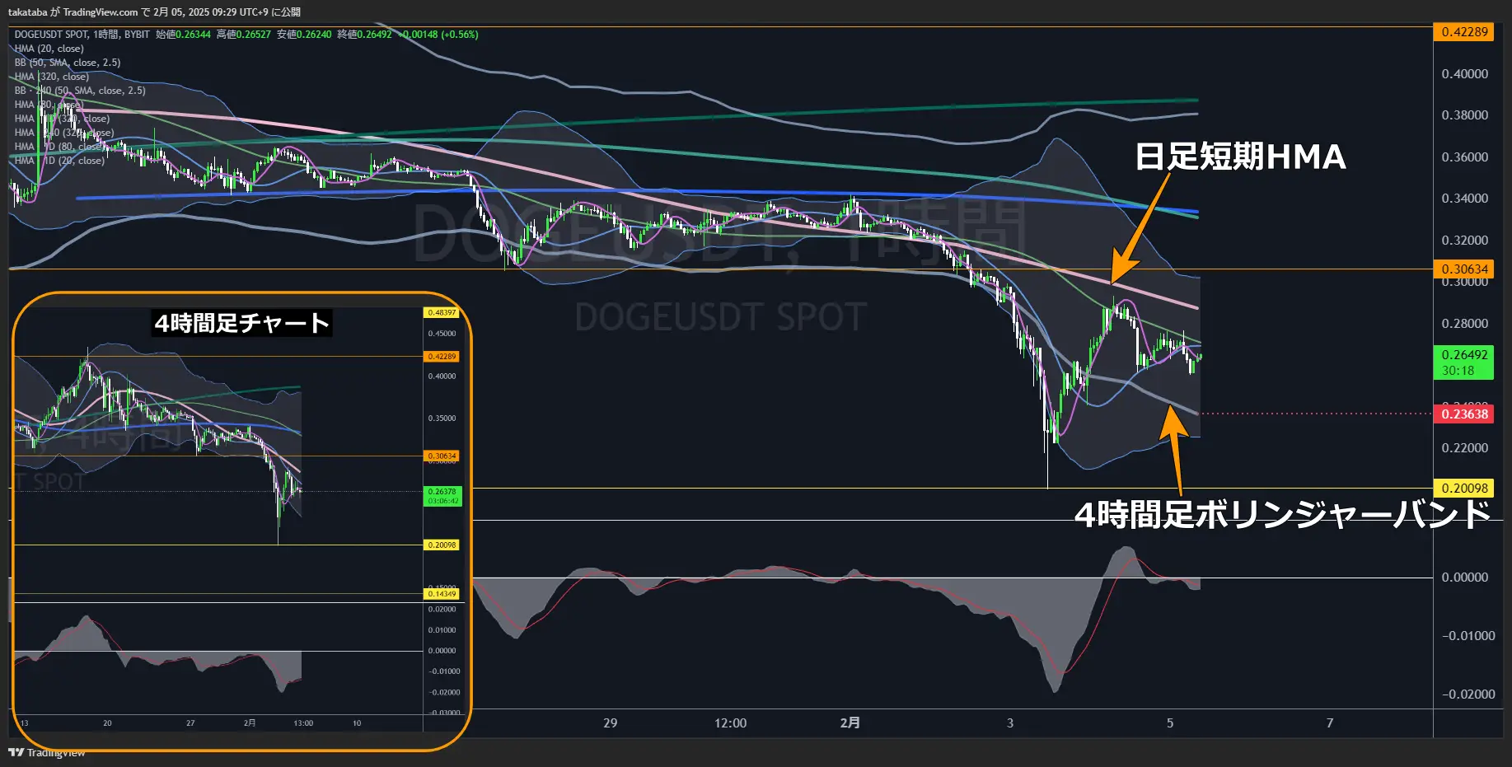
Task: Click the 27 date label on inset time axis
Action: 190,723
